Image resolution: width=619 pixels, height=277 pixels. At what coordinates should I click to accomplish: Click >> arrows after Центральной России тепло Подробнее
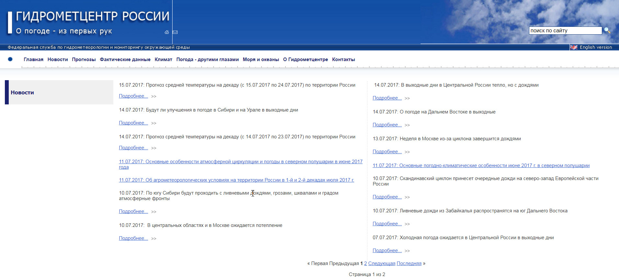point(407,98)
